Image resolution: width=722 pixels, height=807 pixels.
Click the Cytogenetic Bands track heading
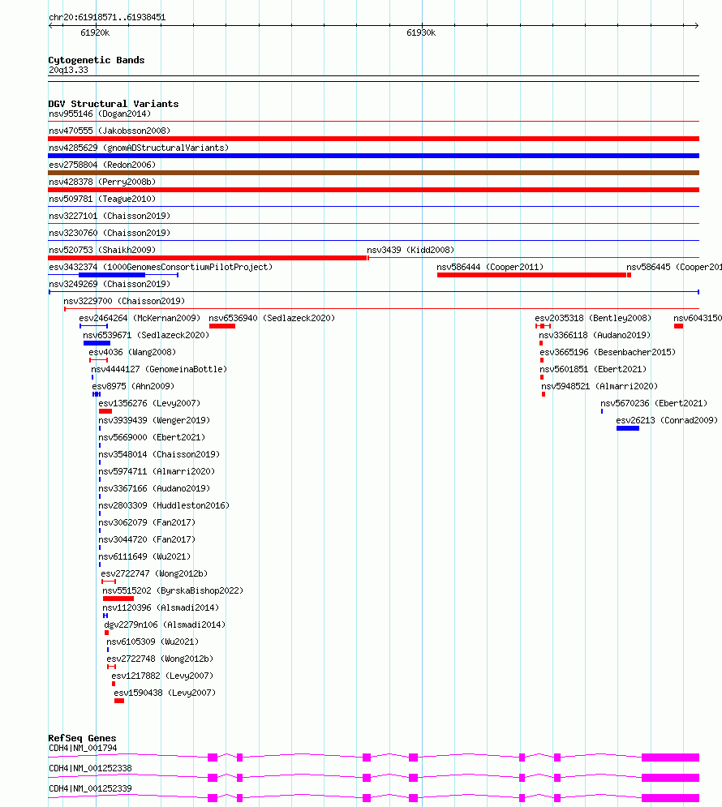(x=97, y=60)
